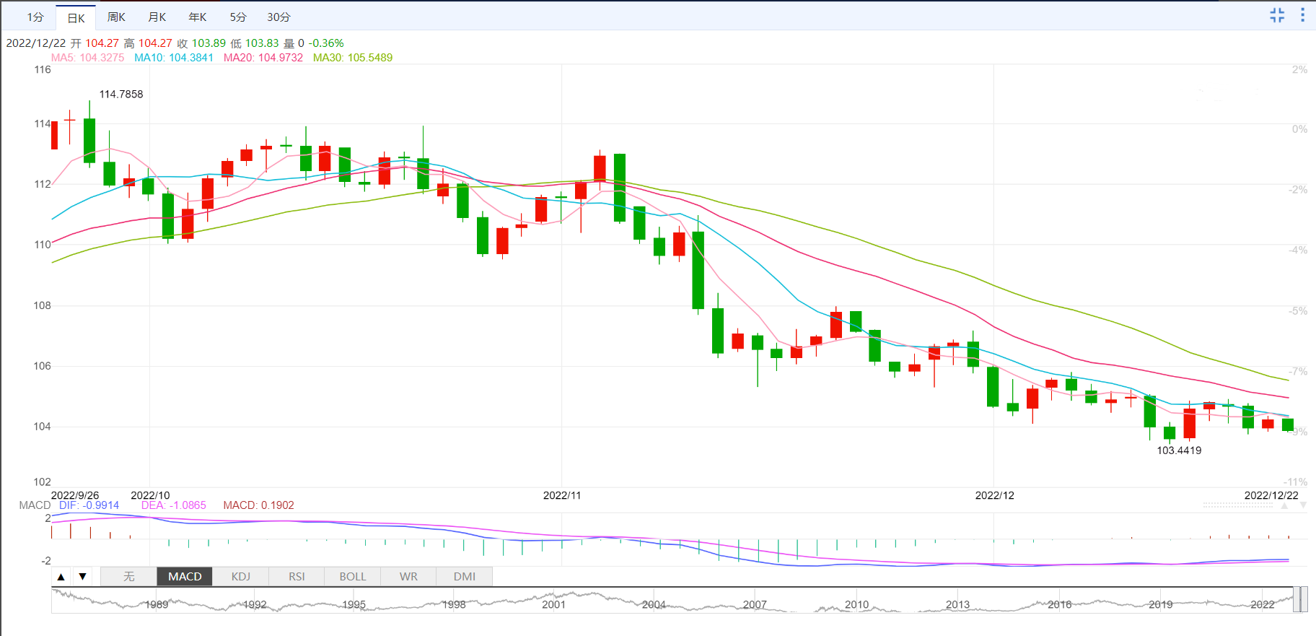Grab the dotted resize handle above MACD panel
This screenshot has height=636, width=1316.
(x=1237, y=505)
